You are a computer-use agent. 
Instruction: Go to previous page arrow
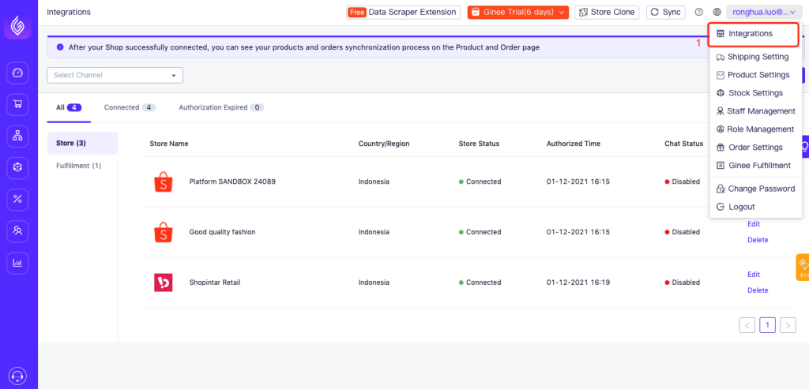pyautogui.click(x=747, y=325)
